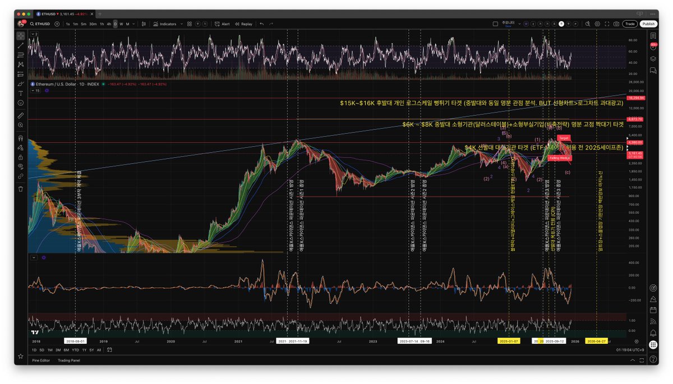Image resolution: width=673 pixels, height=384 pixels.
Task: Open the watchlist panel icon
Action: coord(653,35)
